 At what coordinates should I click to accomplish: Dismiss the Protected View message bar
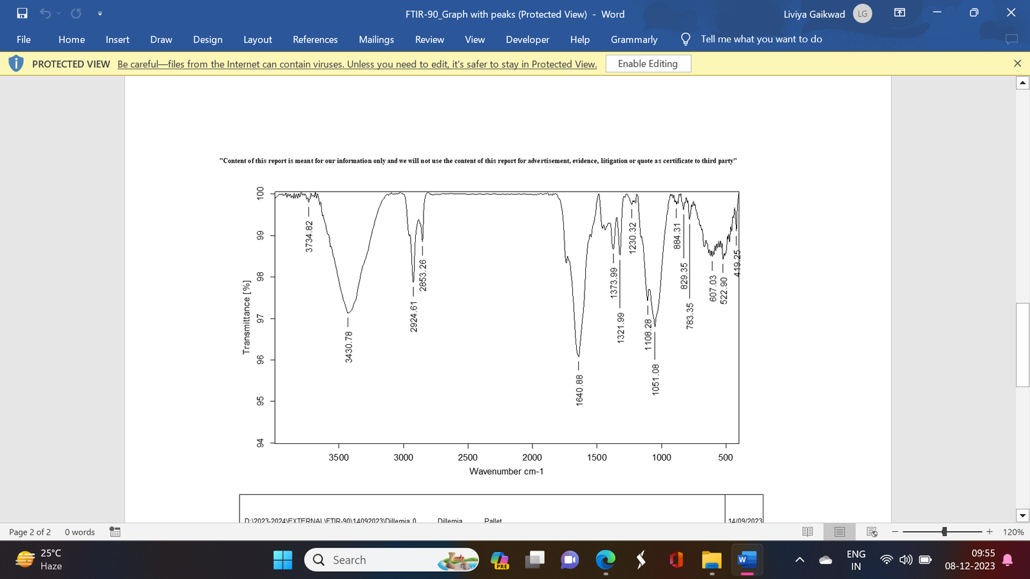[x=1017, y=64]
